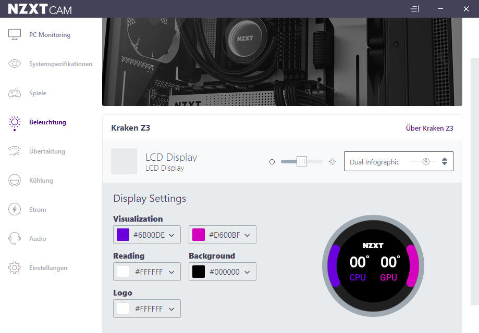Click the Audio headset icon

(15, 239)
